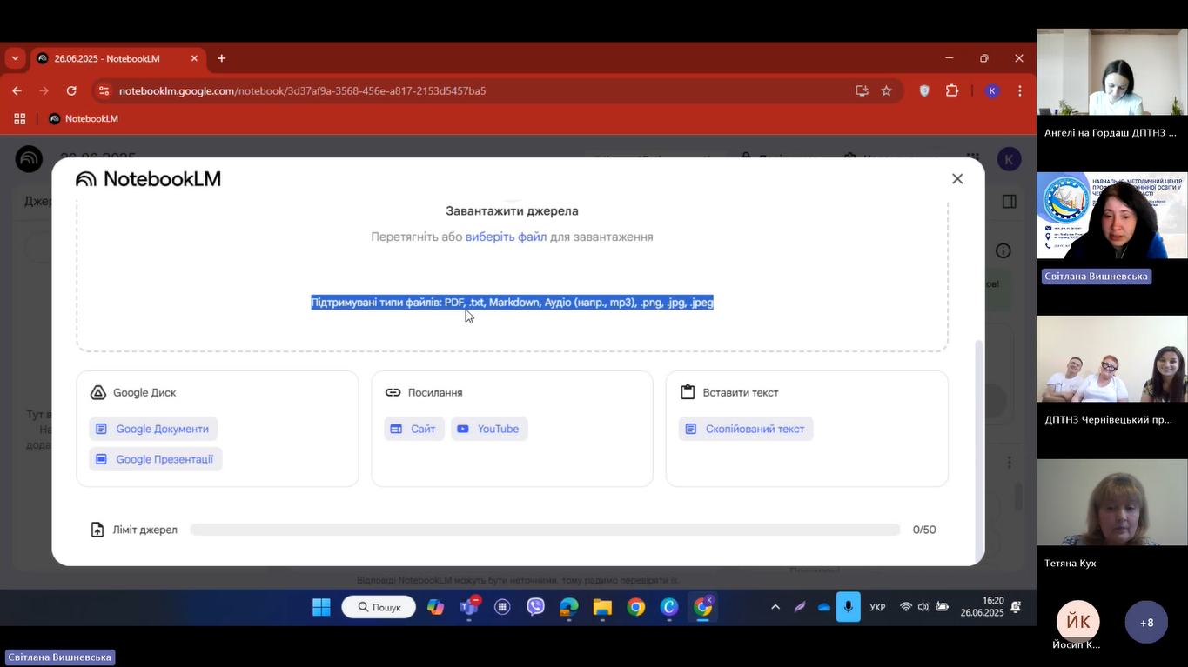1188x667 pixels.
Task: Expand the tab search dropdown arrow
Action: [15, 58]
